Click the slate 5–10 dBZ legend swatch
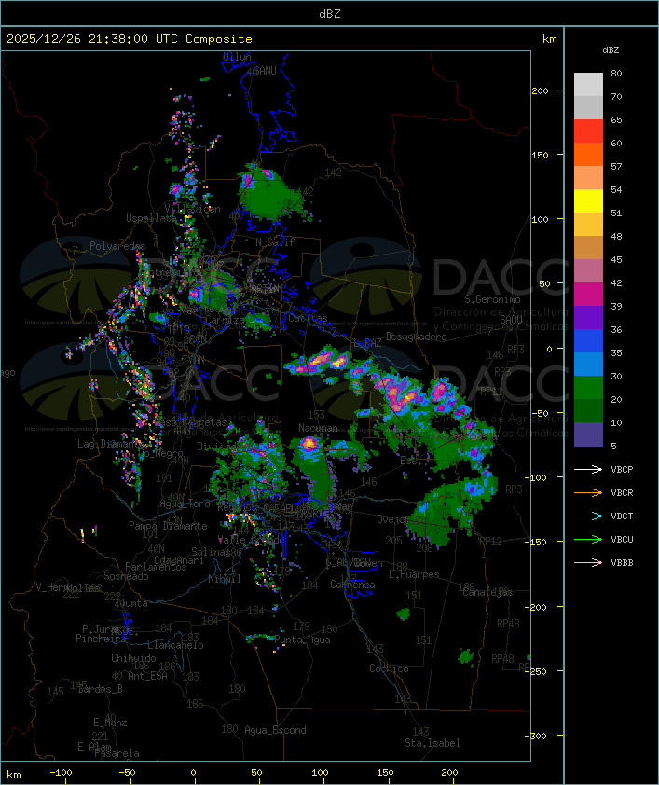 pyautogui.click(x=588, y=434)
